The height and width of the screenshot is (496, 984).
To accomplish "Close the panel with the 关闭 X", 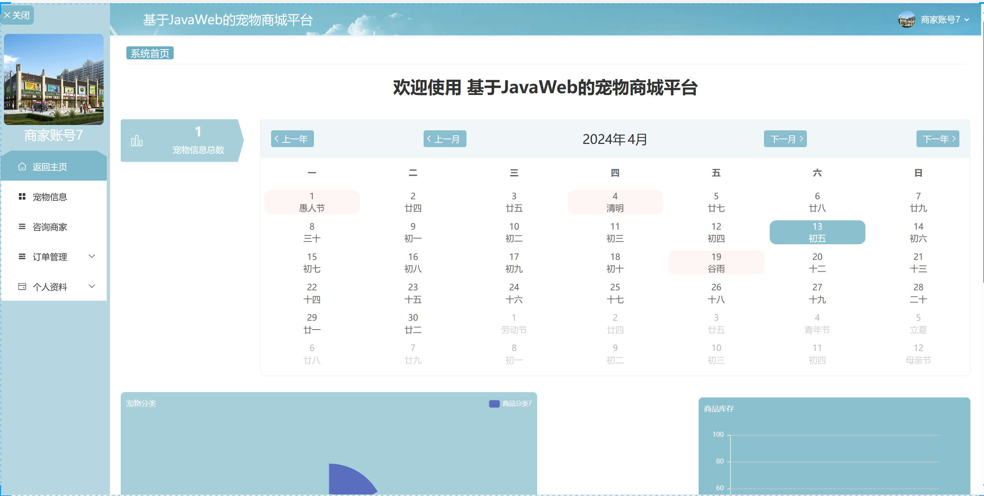I will 17,15.
